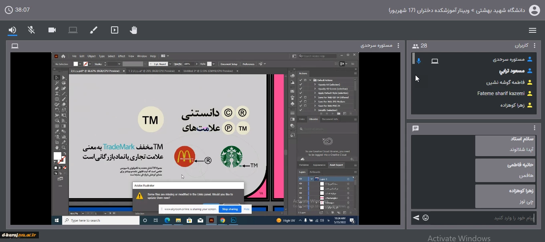Viewport: 545px width, 242px height.
Task: Collapse Layer 1 in the Layers panel
Action: [x=312, y=179]
